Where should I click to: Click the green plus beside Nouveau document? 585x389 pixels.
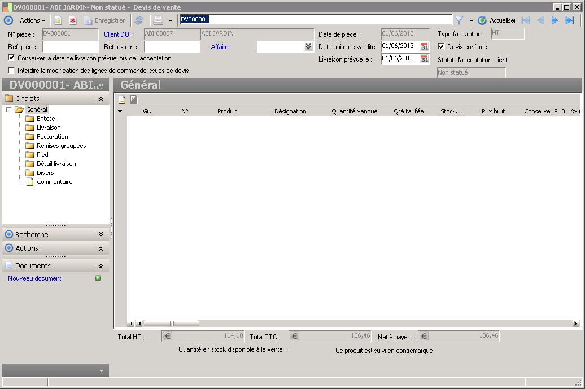click(x=98, y=278)
